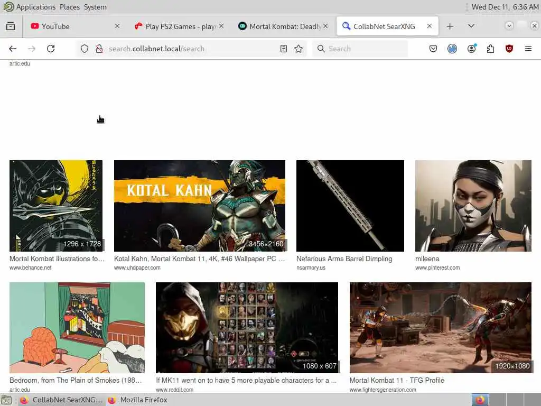Switch to the YouTube tab

pyautogui.click(x=74, y=26)
